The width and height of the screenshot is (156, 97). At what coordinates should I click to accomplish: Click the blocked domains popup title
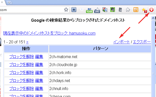pos(78,20)
